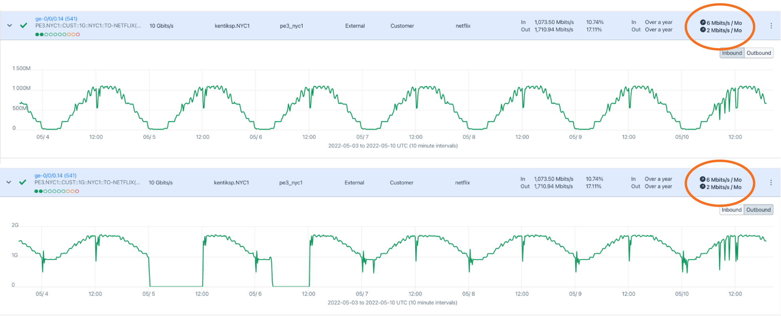Collapse the second interface row above the 2G chart

(9, 182)
